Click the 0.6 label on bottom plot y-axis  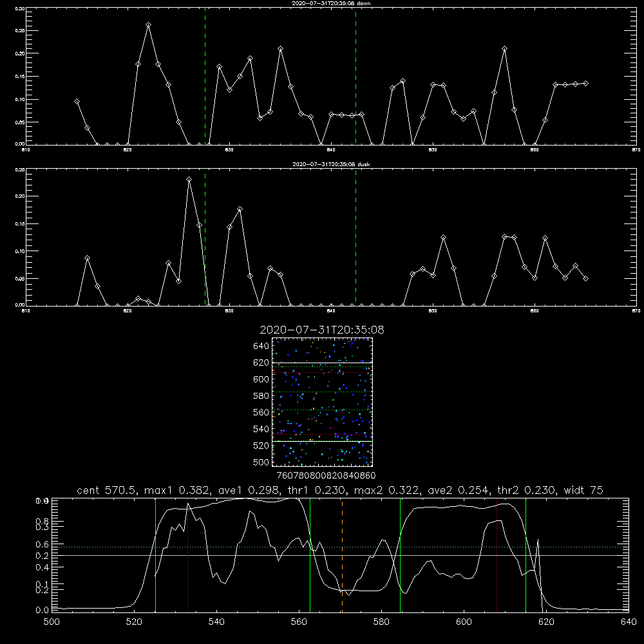pyautogui.click(x=42, y=544)
